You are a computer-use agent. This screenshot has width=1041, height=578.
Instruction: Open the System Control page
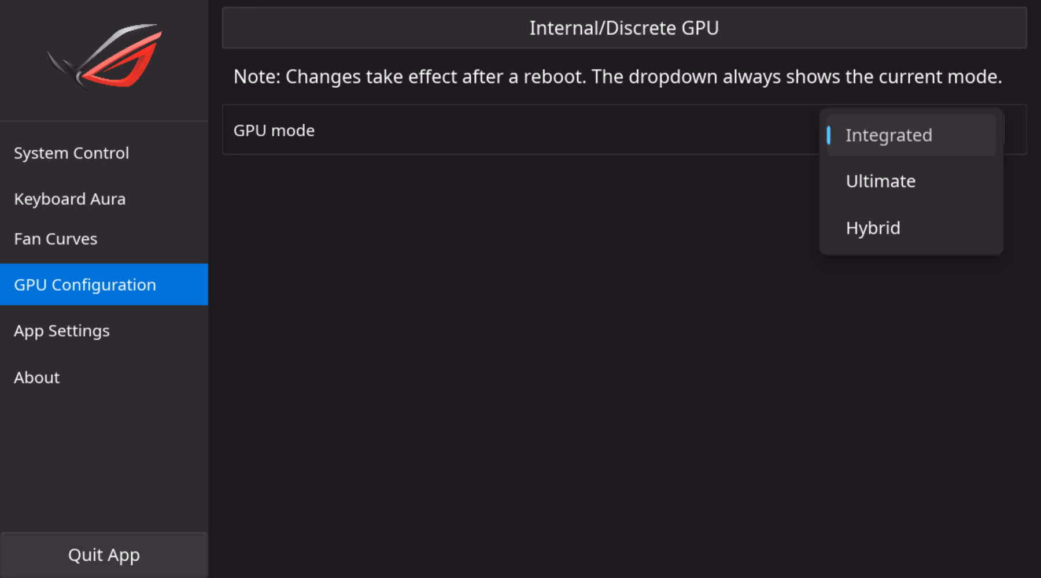[72, 153]
